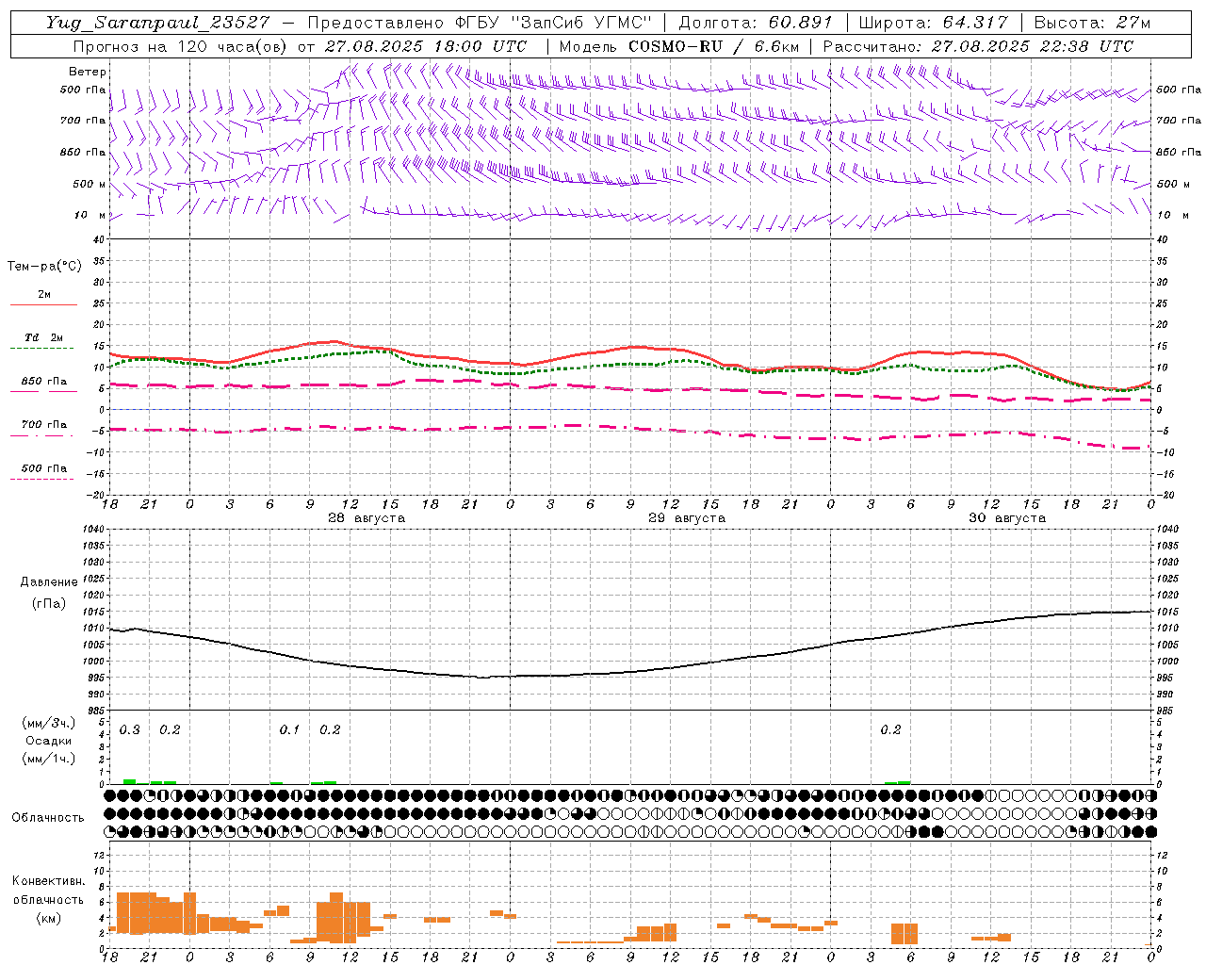Select the forecast start 27.08.2025 18:00 UTC
Screen dimensions: 1206x965
425,46
